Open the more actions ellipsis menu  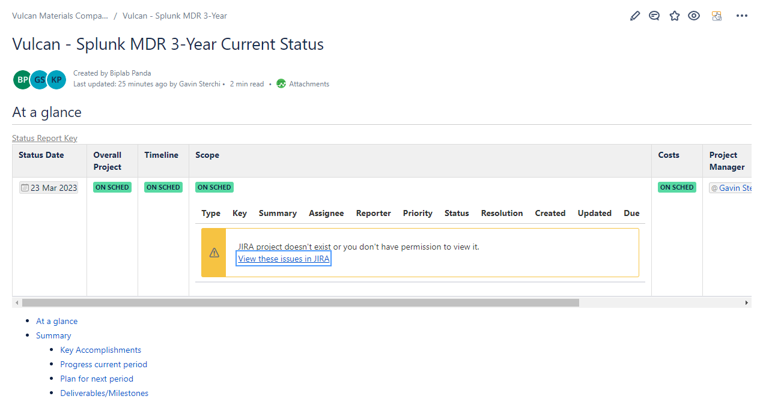point(742,16)
